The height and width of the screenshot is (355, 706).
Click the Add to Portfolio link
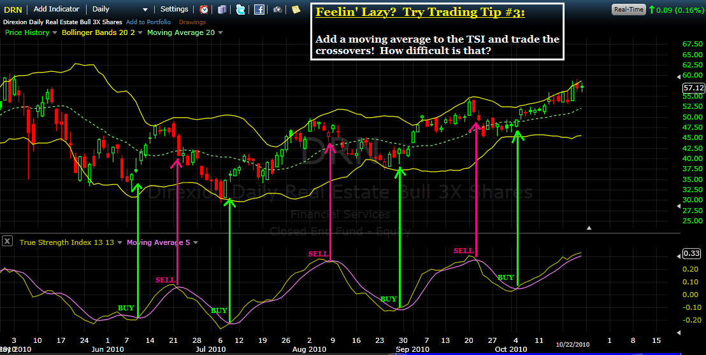(x=148, y=22)
